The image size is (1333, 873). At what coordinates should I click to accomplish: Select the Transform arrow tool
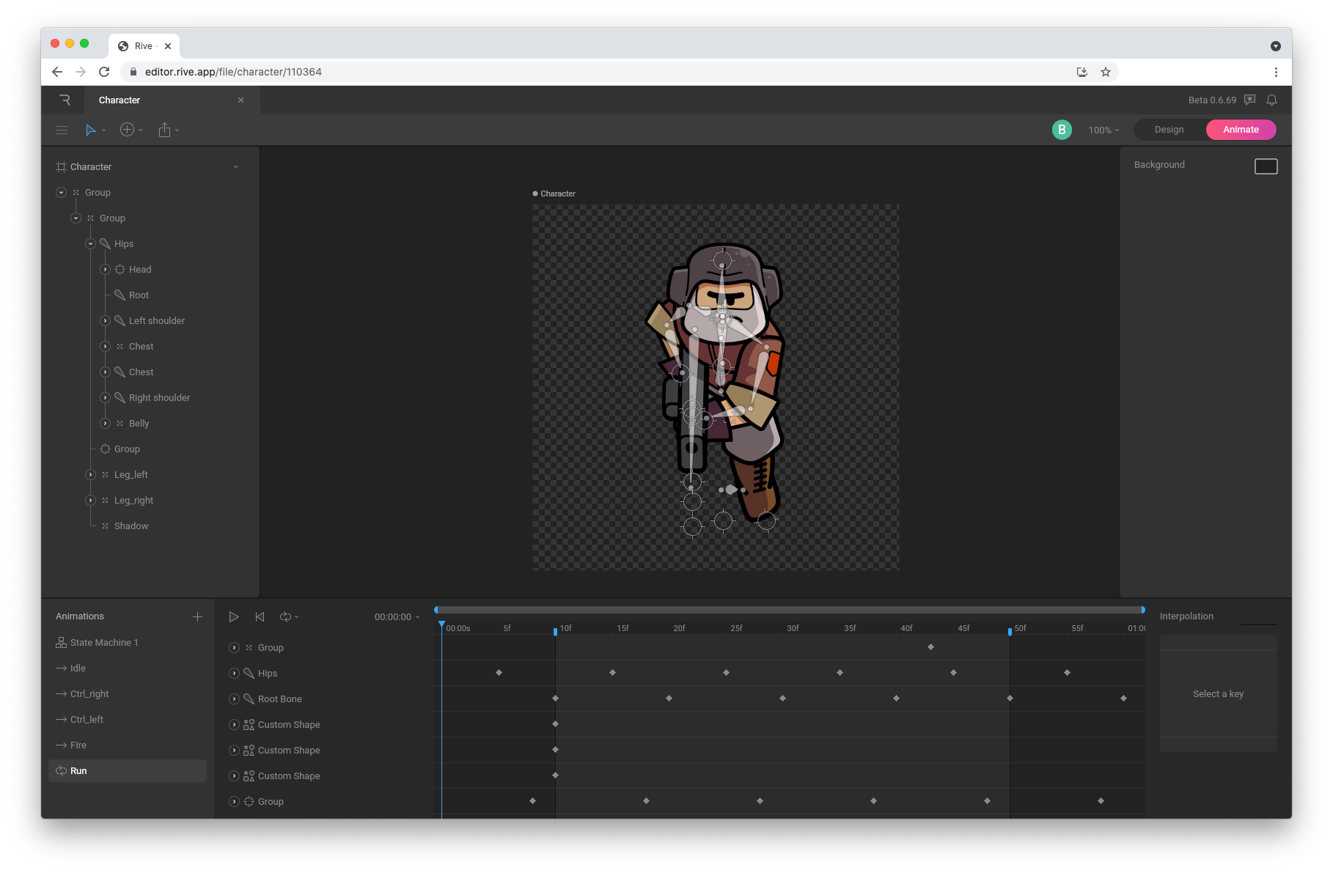pos(91,130)
